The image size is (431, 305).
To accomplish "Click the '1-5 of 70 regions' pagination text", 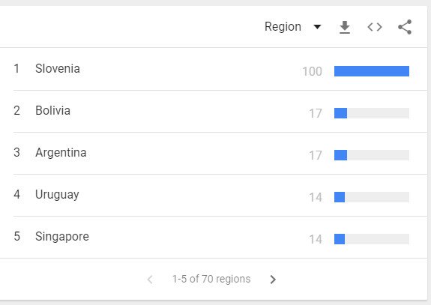I will click(211, 279).
